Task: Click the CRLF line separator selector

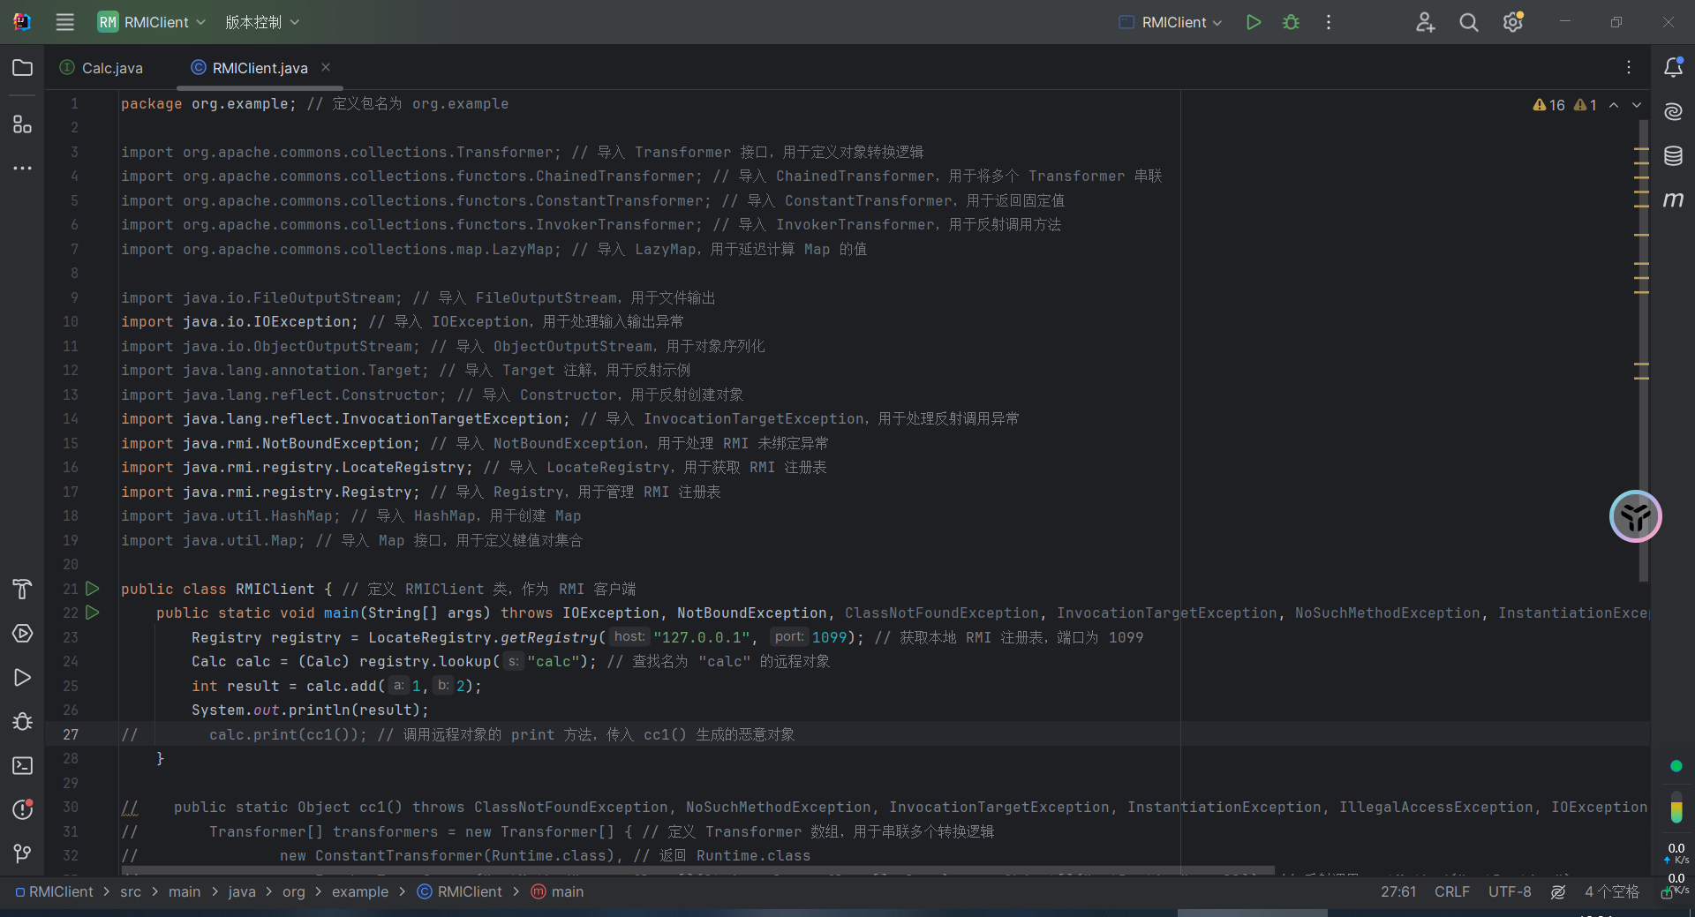Action: coord(1451,892)
